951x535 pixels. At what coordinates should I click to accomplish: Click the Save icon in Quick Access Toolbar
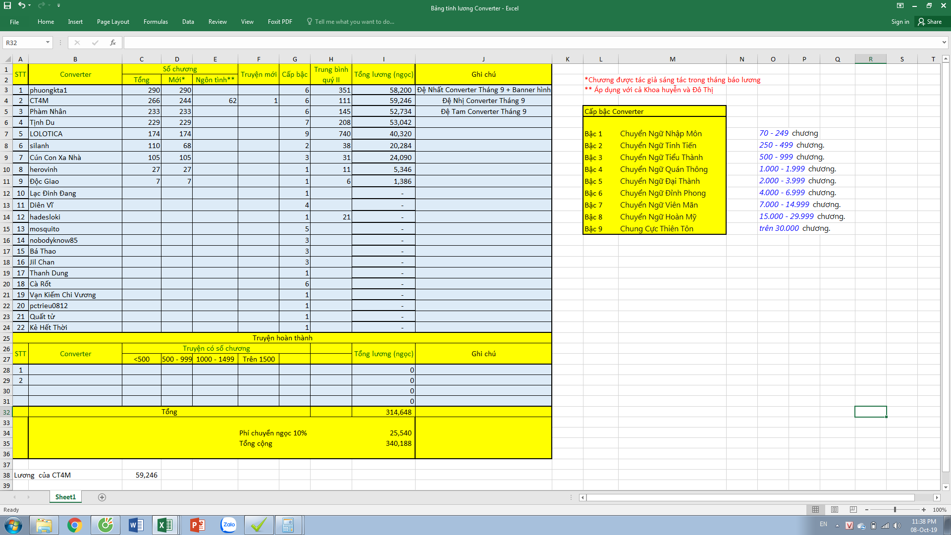(x=7, y=5)
